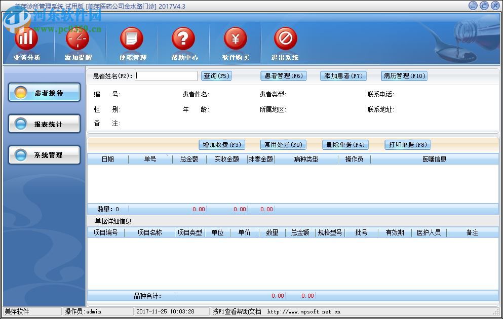Select the 患者接待 sidebar panel
This screenshot has width=503, height=319.
tap(44, 92)
